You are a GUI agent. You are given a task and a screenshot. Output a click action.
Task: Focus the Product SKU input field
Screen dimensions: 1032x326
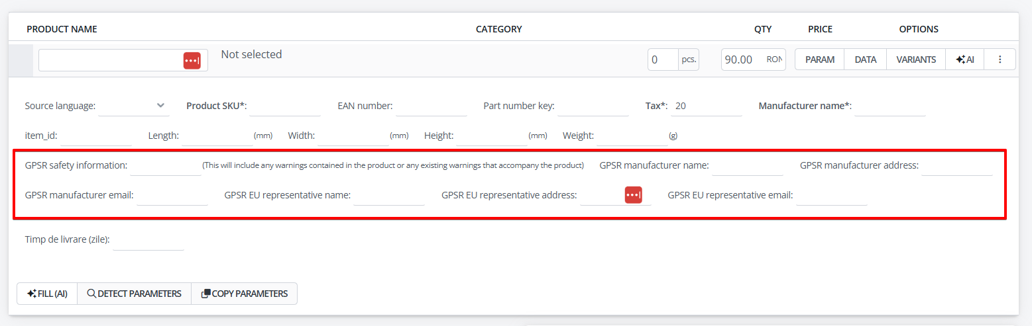point(285,105)
